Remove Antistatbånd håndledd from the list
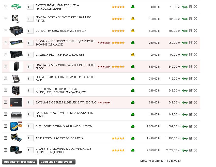 pyautogui.click(x=195, y=7)
